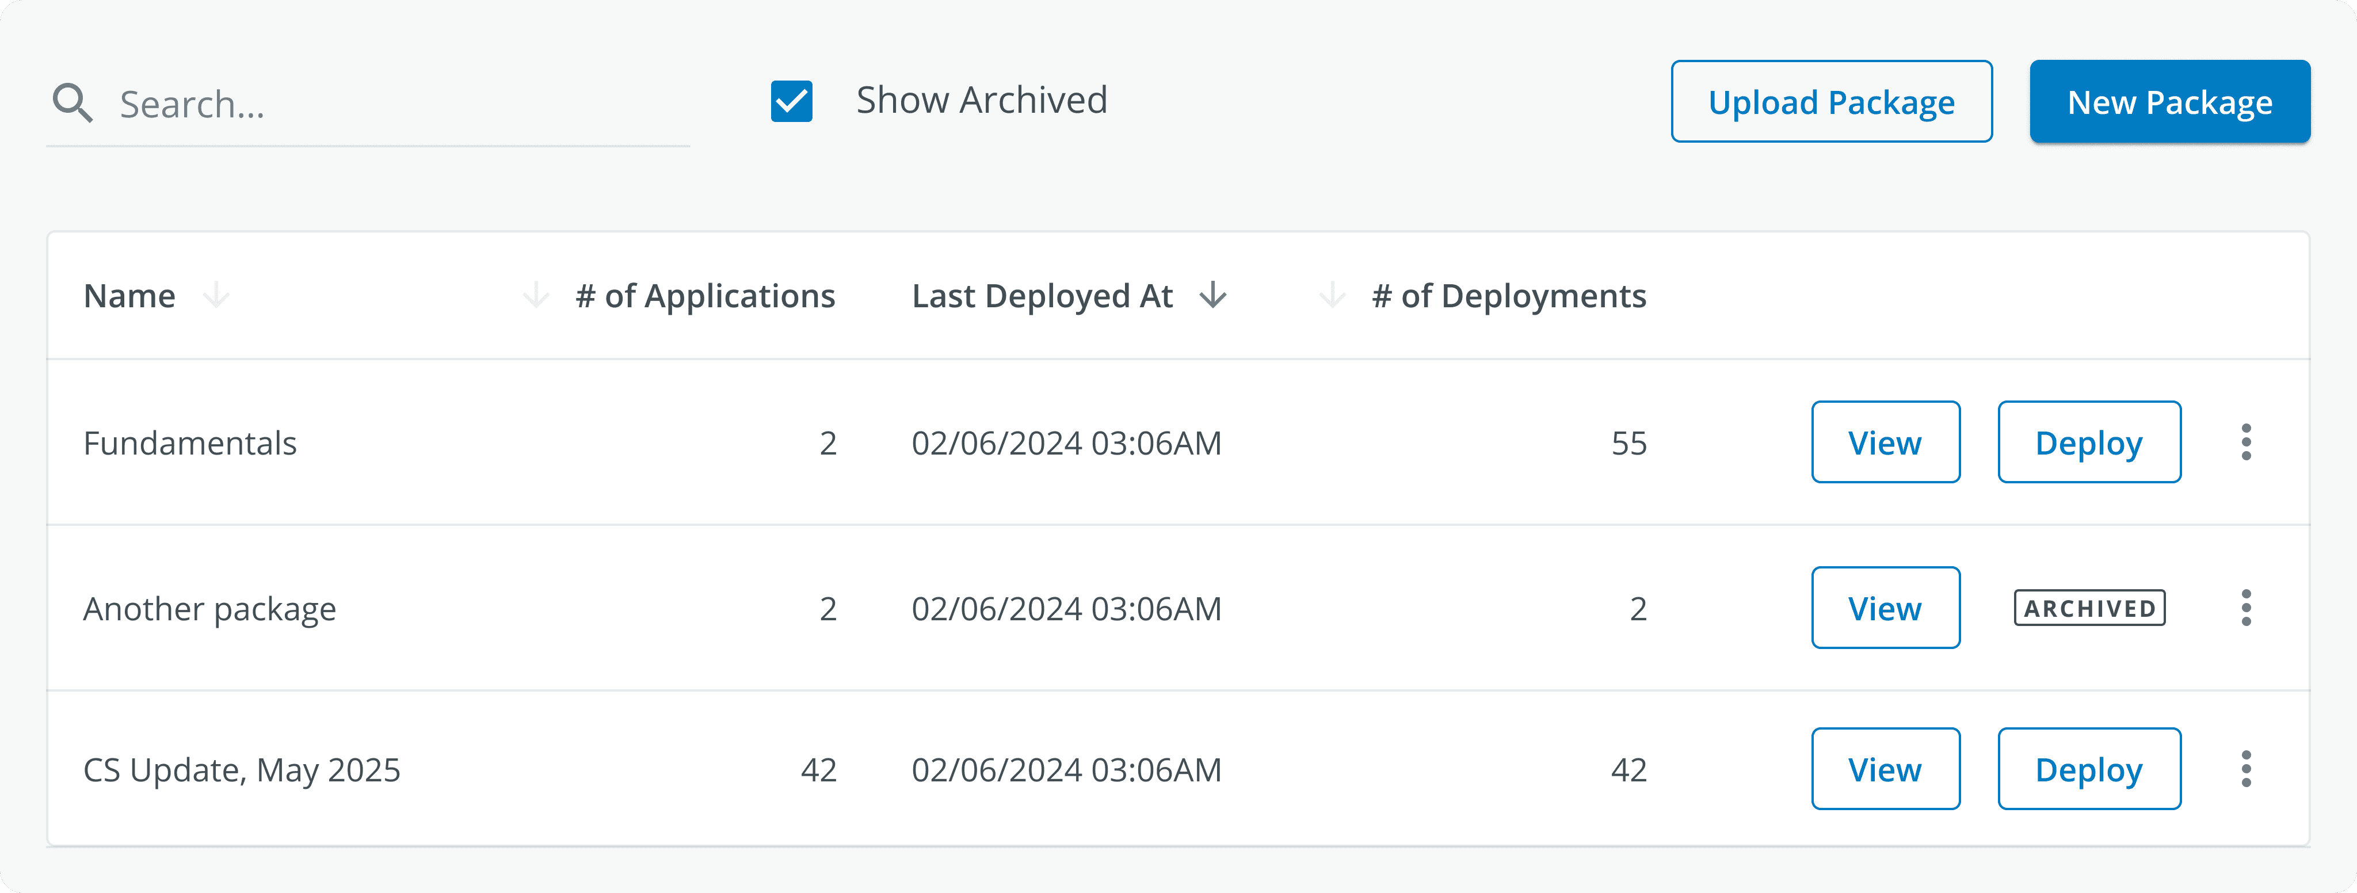Open more options for CS Update row
The width and height of the screenshot is (2357, 893).
pyautogui.click(x=2247, y=769)
